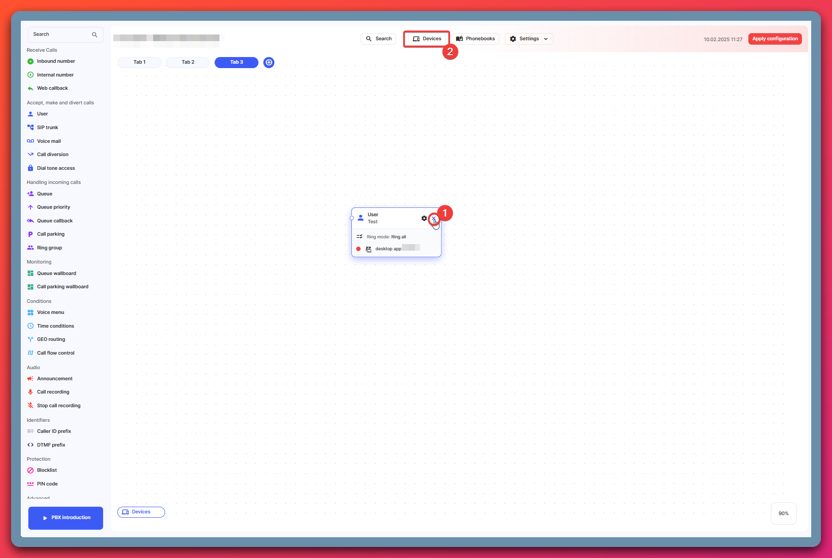Click the Ring mode: Ring all row
Viewport: 832px width, 558px height.
pos(386,237)
